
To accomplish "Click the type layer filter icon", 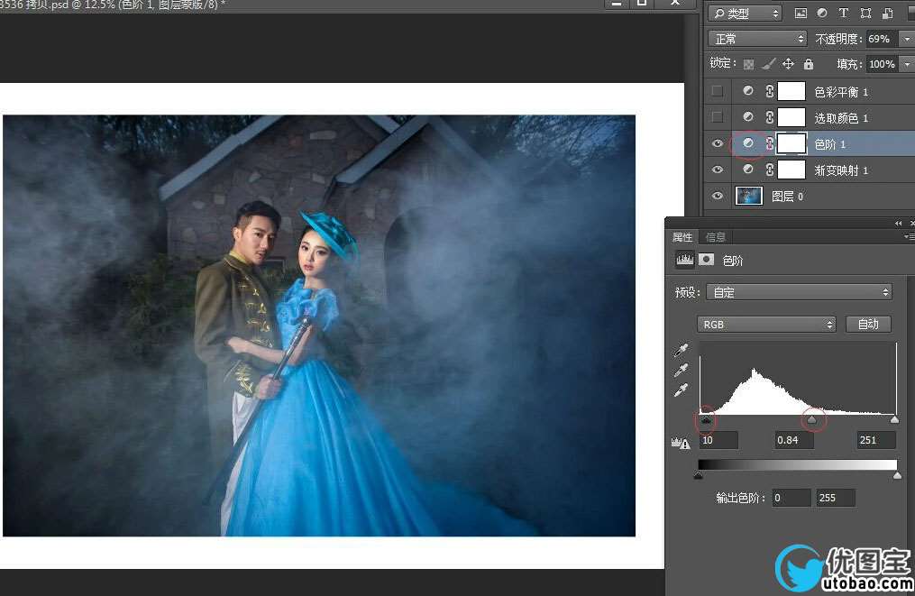I will (x=844, y=14).
